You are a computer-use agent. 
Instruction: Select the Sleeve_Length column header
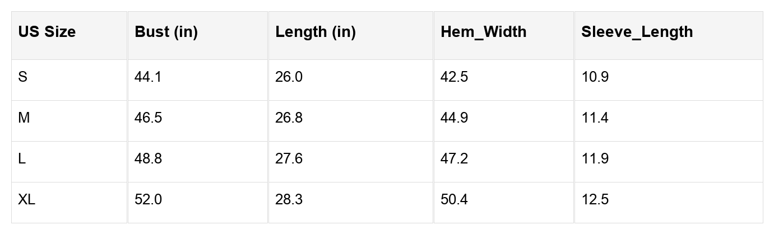(x=637, y=32)
